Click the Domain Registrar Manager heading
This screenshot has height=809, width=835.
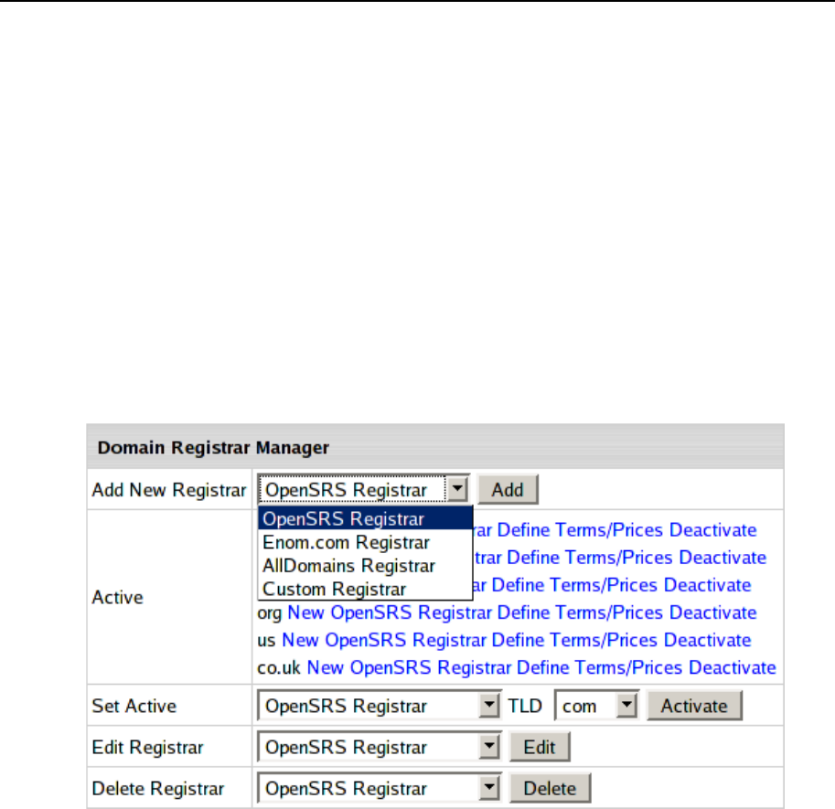click(x=213, y=448)
